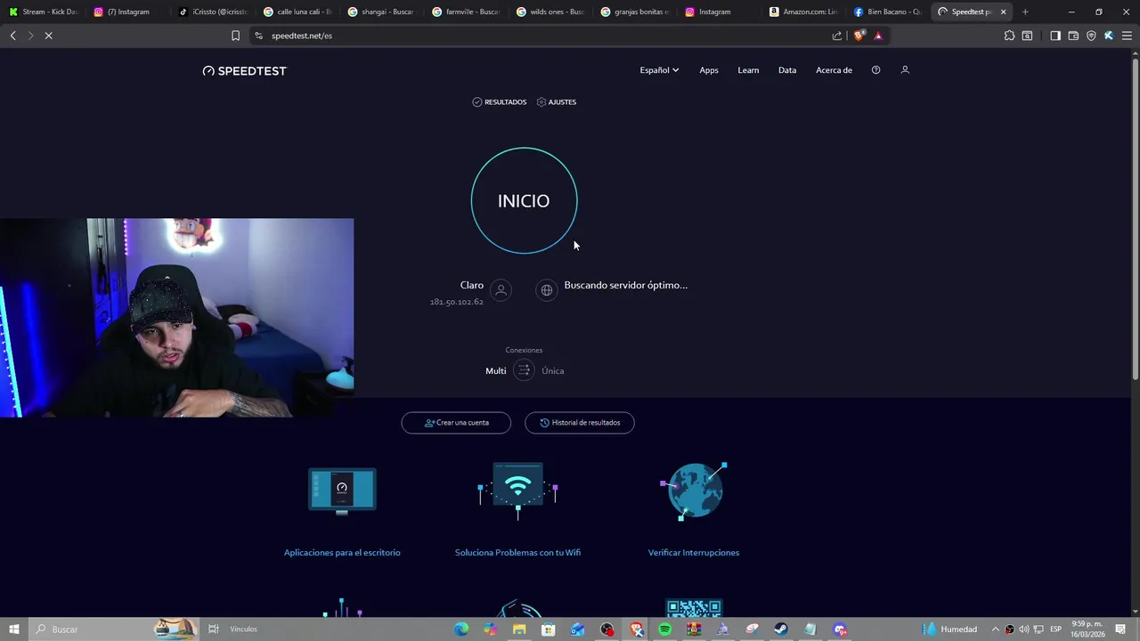Image resolution: width=1140 pixels, height=641 pixels.
Task: Open a new browser tab
Action: [1025, 12]
